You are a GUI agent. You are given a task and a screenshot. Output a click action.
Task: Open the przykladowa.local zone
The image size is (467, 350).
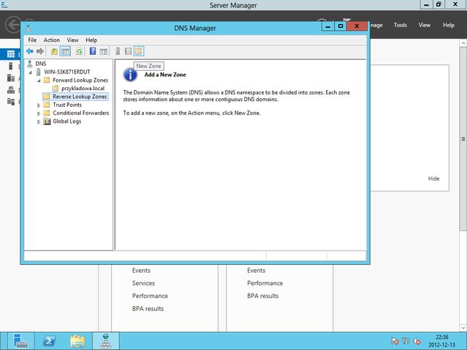(83, 88)
